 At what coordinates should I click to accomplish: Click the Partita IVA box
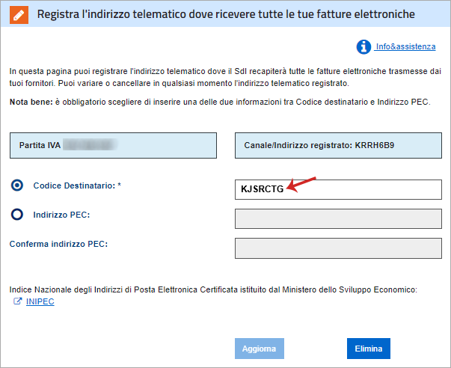pos(114,145)
